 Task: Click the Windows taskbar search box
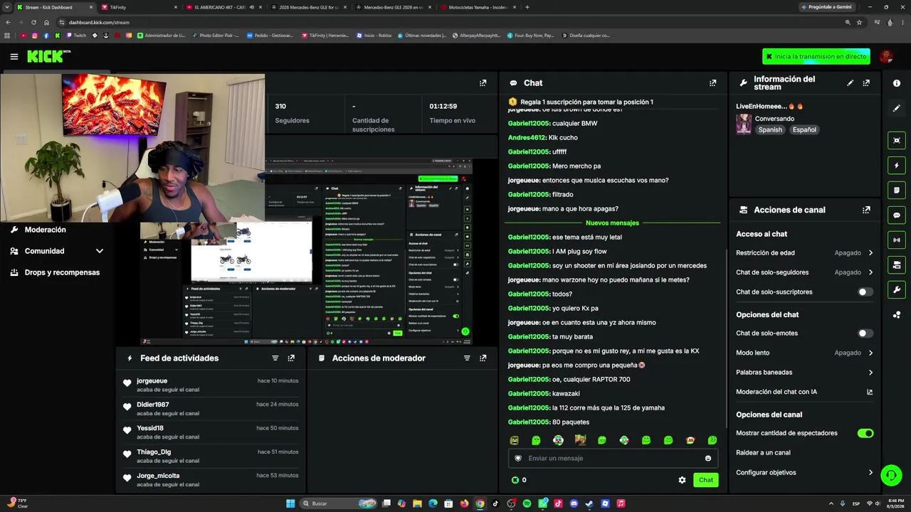pos(338,503)
